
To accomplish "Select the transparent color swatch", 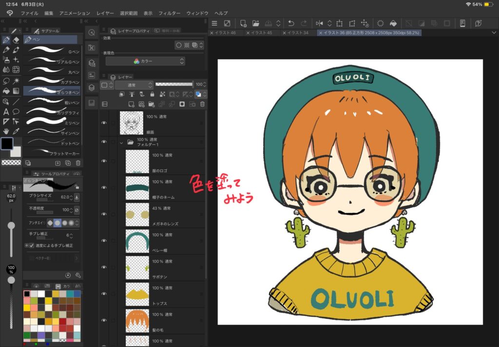I will 11,162.
